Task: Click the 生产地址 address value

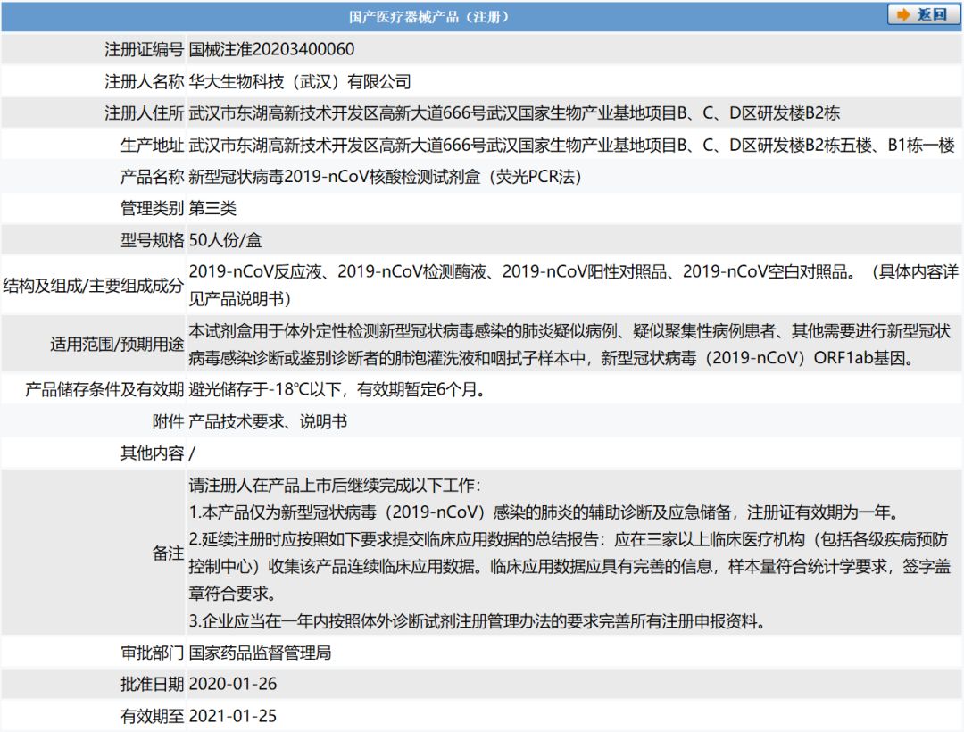Action: point(571,146)
